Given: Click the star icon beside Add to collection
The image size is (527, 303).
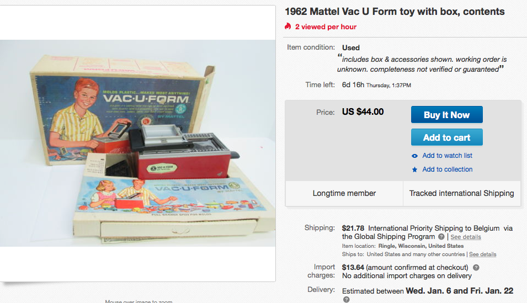Looking at the screenshot, I should click(x=415, y=169).
